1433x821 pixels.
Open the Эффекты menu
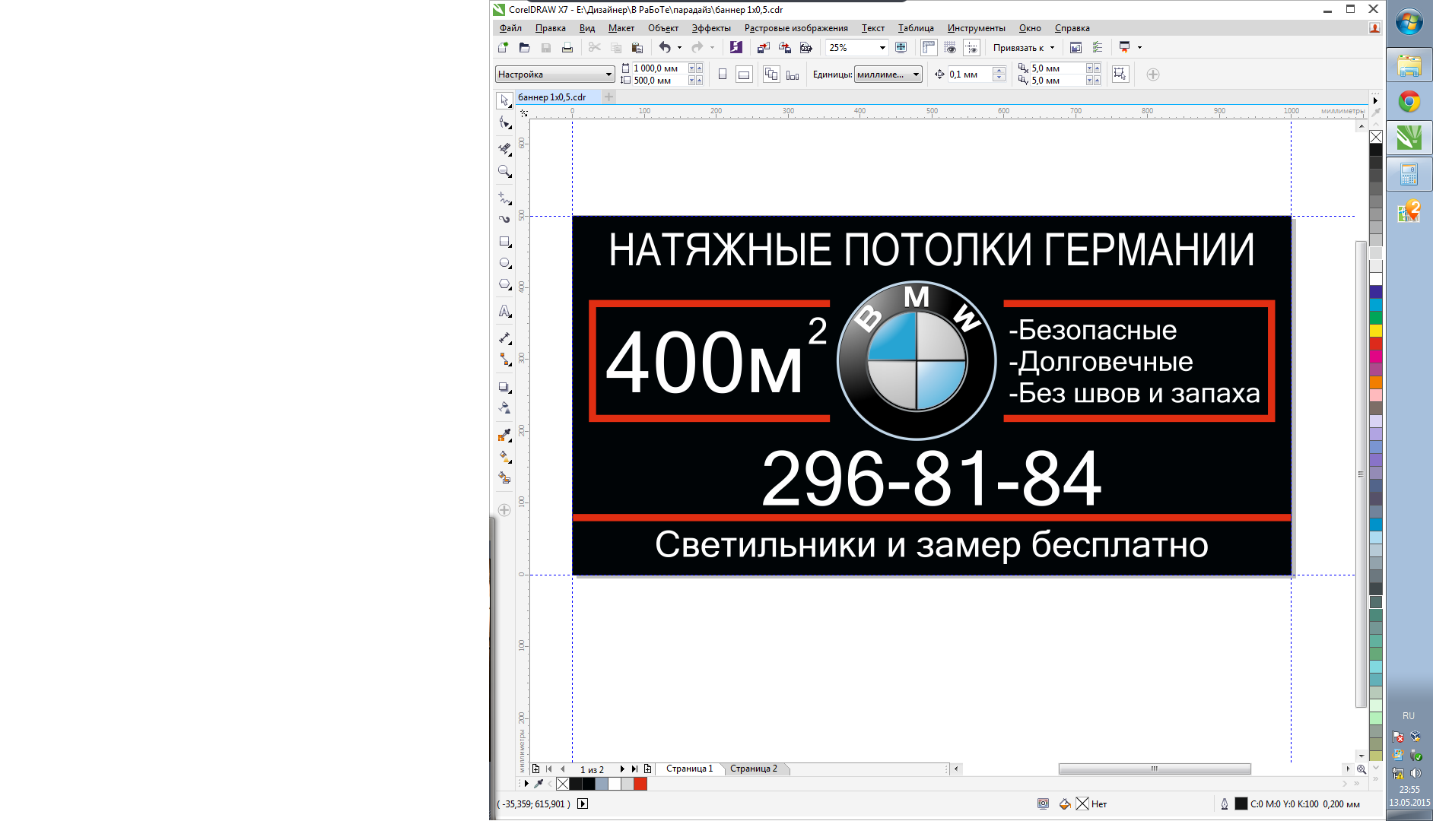pos(711,28)
